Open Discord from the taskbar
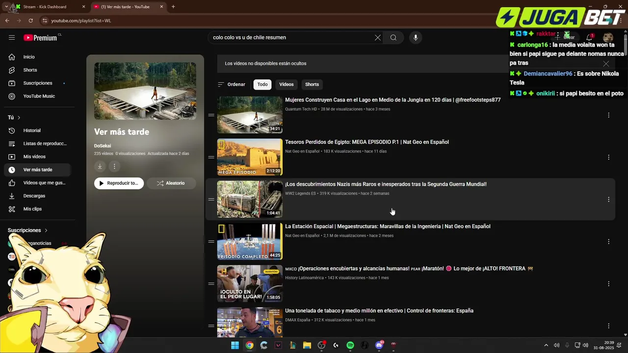Viewport: 628px width, 353px height. click(x=379, y=345)
